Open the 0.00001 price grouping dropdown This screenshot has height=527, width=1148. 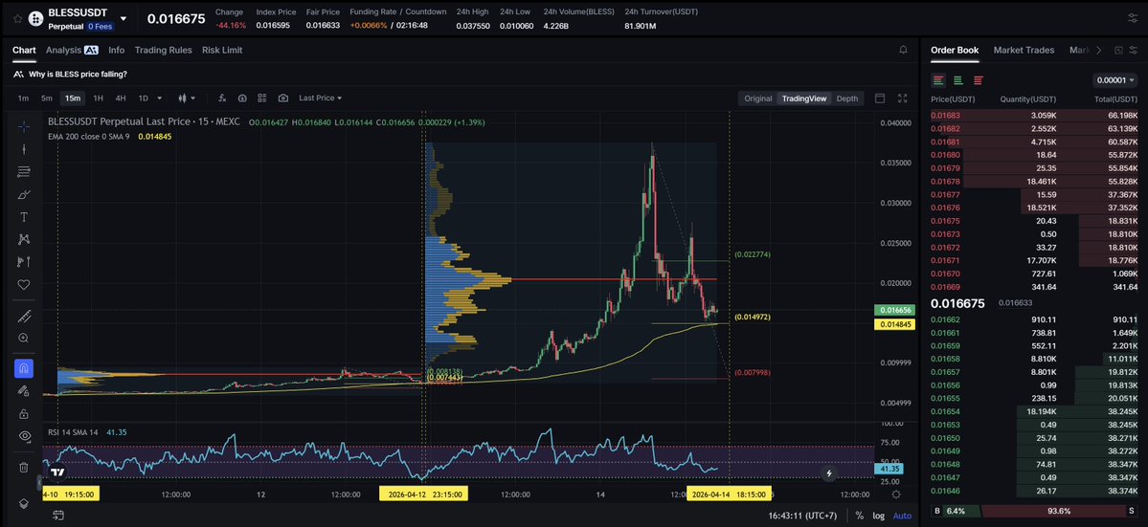click(x=1115, y=79)
